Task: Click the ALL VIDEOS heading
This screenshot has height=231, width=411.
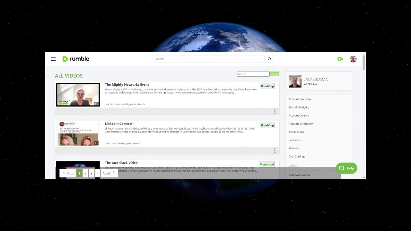Action: (x=69, y=76)
